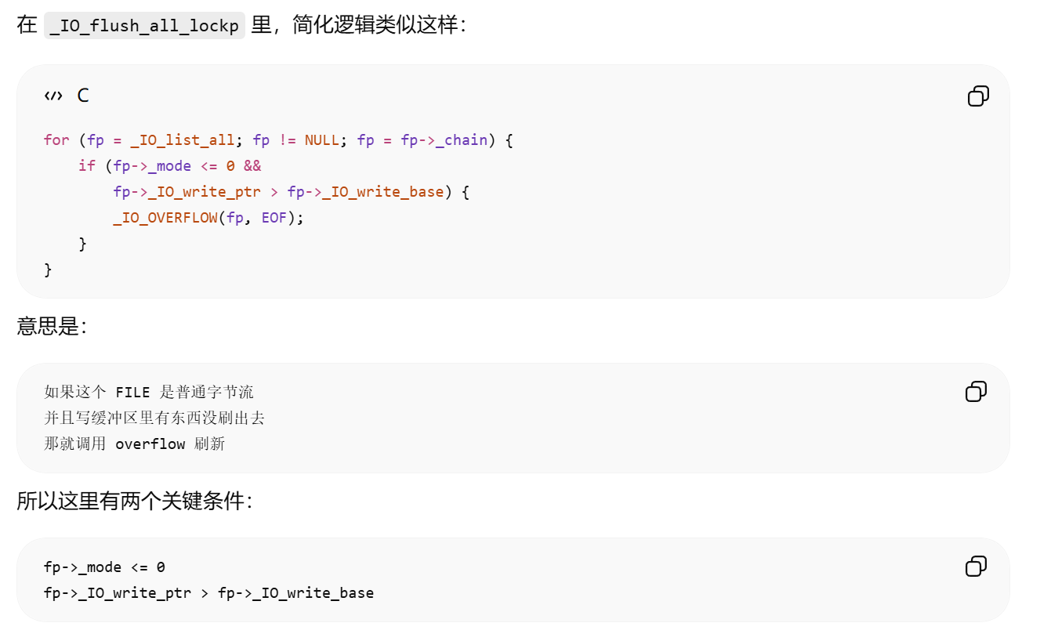Click the if keyword in the code

tap(86, 166)
